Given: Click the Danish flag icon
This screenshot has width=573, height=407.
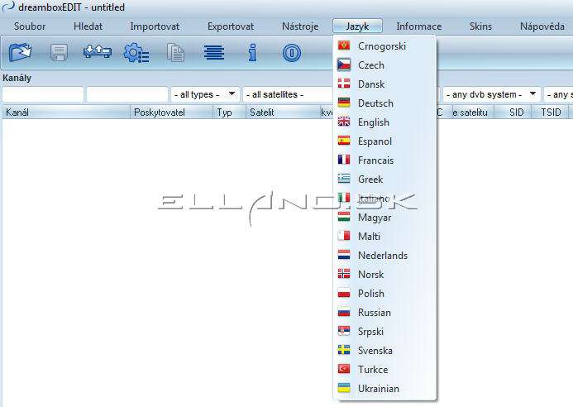Looking at the screenshot, I should 344,84.
